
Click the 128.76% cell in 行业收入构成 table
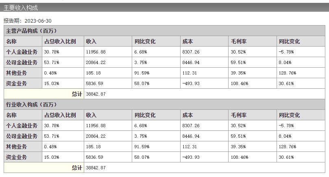click(x=288, y=147)
